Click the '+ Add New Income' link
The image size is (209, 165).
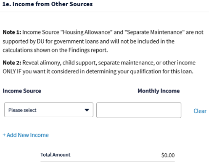pyautogui.click(x=26, y=135)
